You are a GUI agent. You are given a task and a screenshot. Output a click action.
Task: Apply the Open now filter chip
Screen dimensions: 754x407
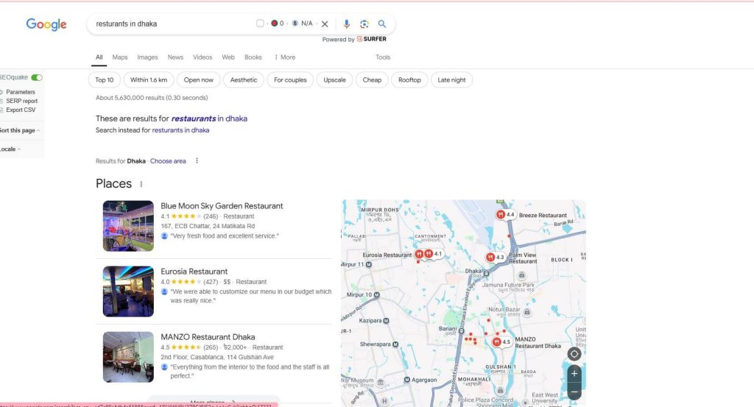199,79
